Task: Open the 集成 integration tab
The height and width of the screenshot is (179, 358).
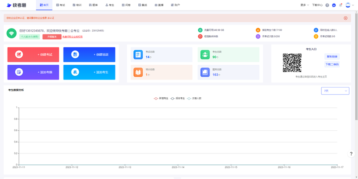Action: point(143,5)
